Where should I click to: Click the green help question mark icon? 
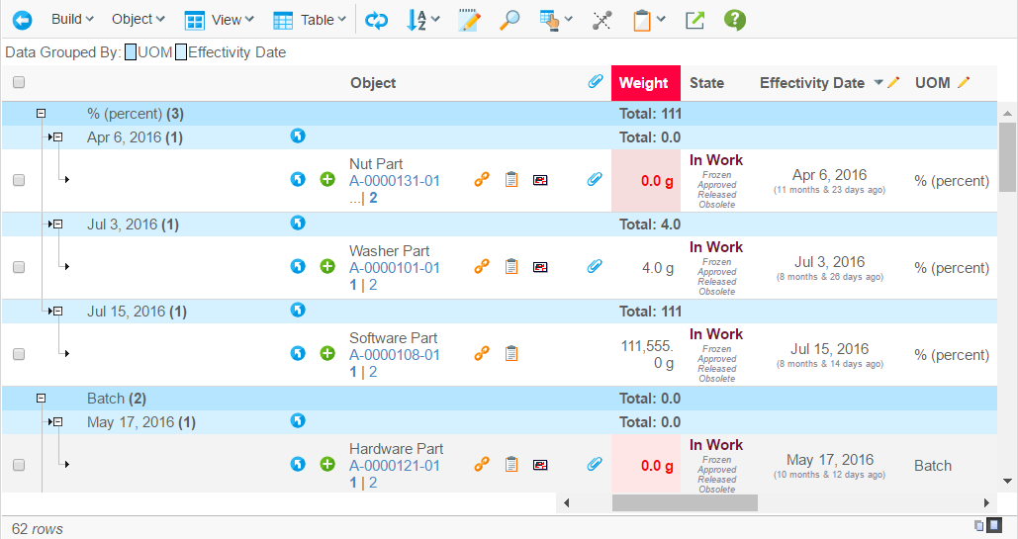click(x=734, y=20)
